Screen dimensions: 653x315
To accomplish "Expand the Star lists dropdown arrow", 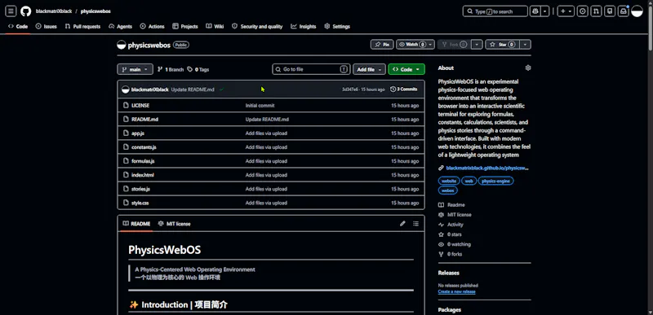I will pyautogui.click(x=526, y=45).
